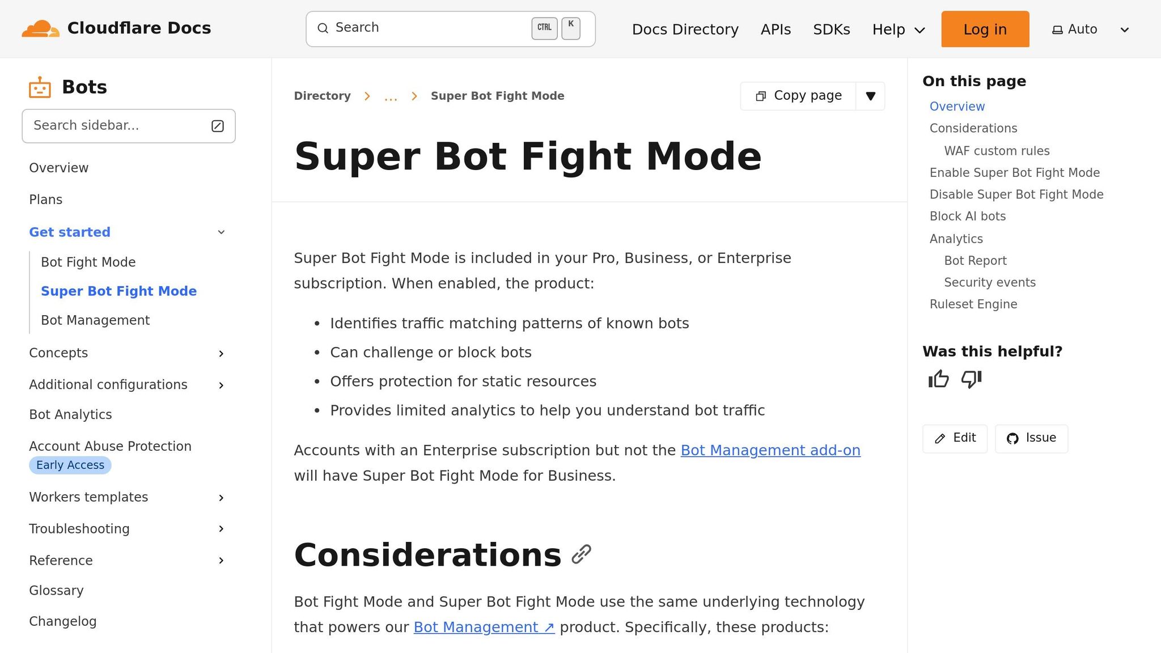The height and width of the screenshot is (653, 1161).
Task: Open the Copy page dropdown arrow
Action: [870, 96]
